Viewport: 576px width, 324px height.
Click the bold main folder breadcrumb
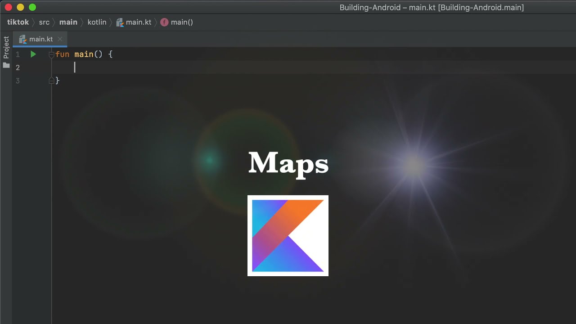pyautogui.click(x=68, y=22)
